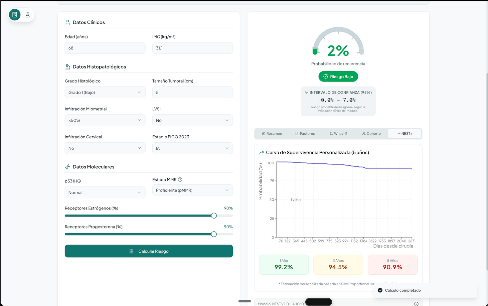Screen dimensions: 488x306
Task: Switch to the lab flask mode icon
Action: click(x=27, y=15)
